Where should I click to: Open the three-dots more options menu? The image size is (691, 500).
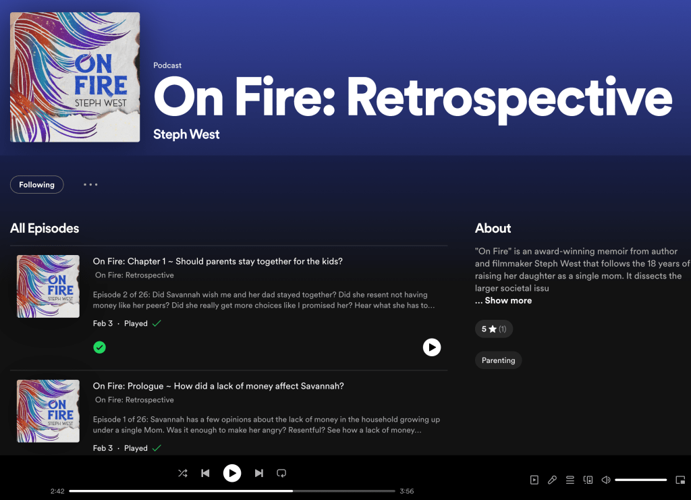click(x=90, y=184)
